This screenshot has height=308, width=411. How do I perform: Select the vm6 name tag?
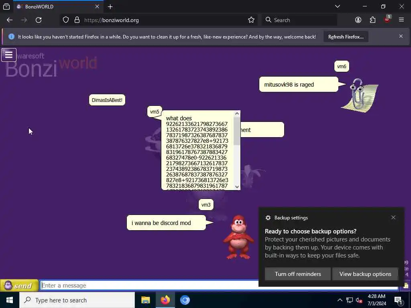(342, 66)
